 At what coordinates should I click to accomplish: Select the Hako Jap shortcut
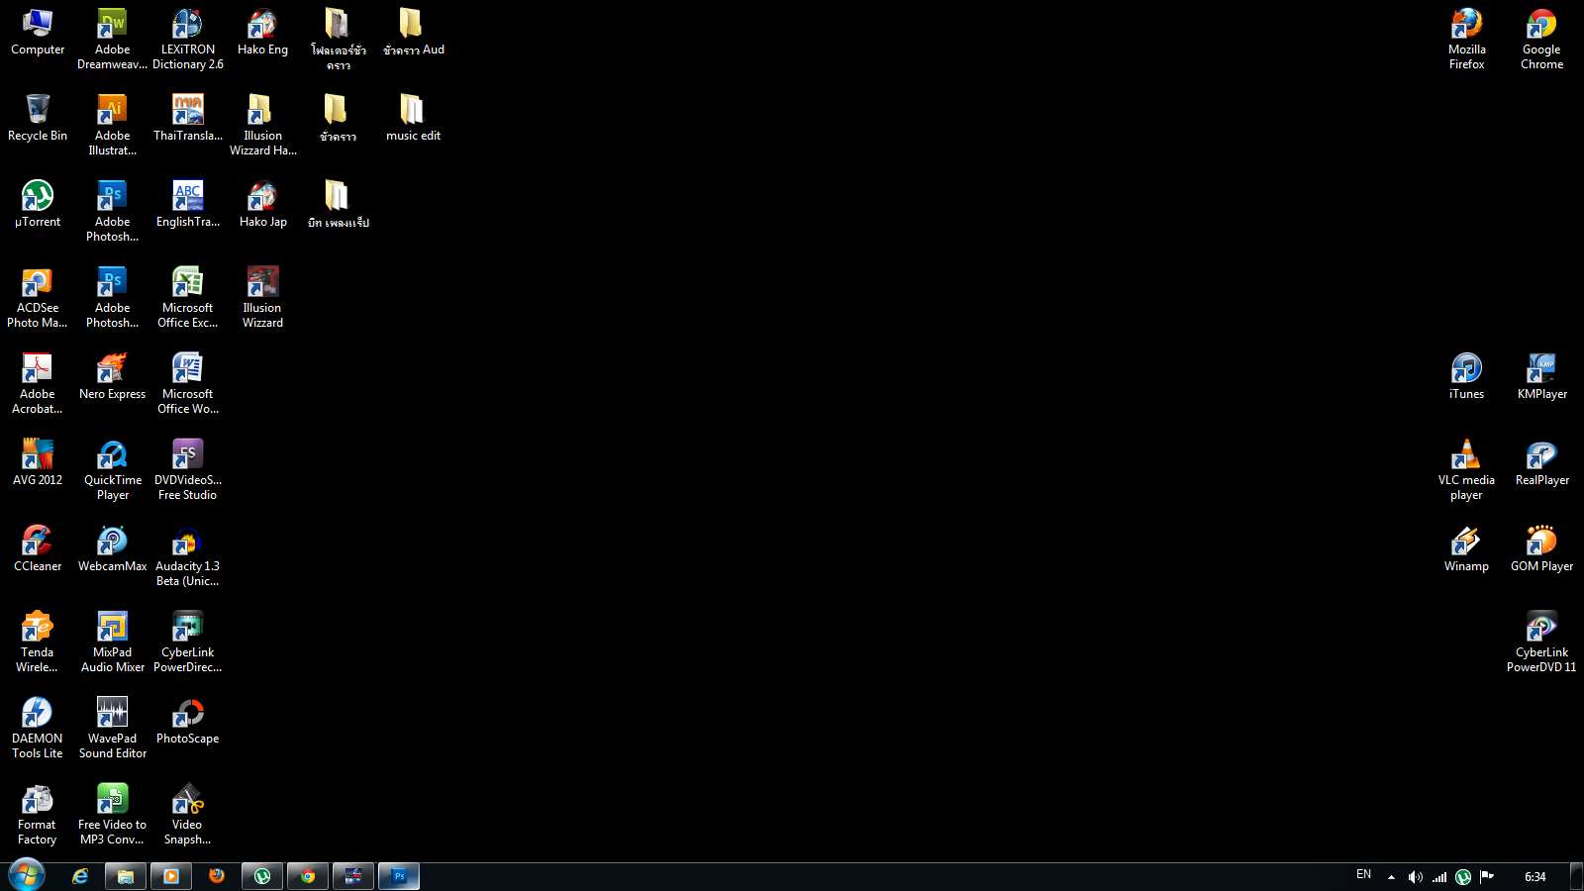click(x=263, y=204)
